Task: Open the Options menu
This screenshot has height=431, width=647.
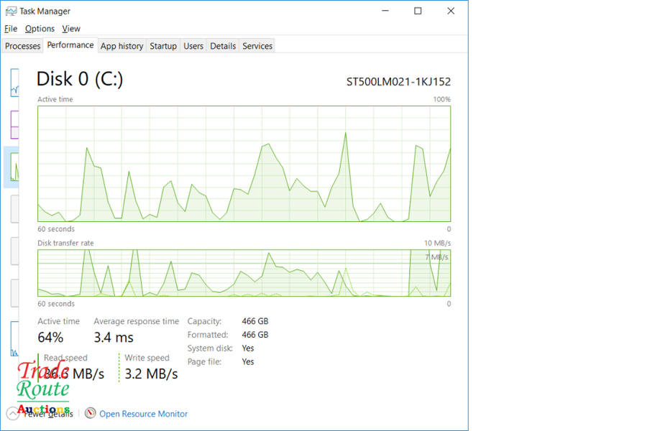Action: 40,29
